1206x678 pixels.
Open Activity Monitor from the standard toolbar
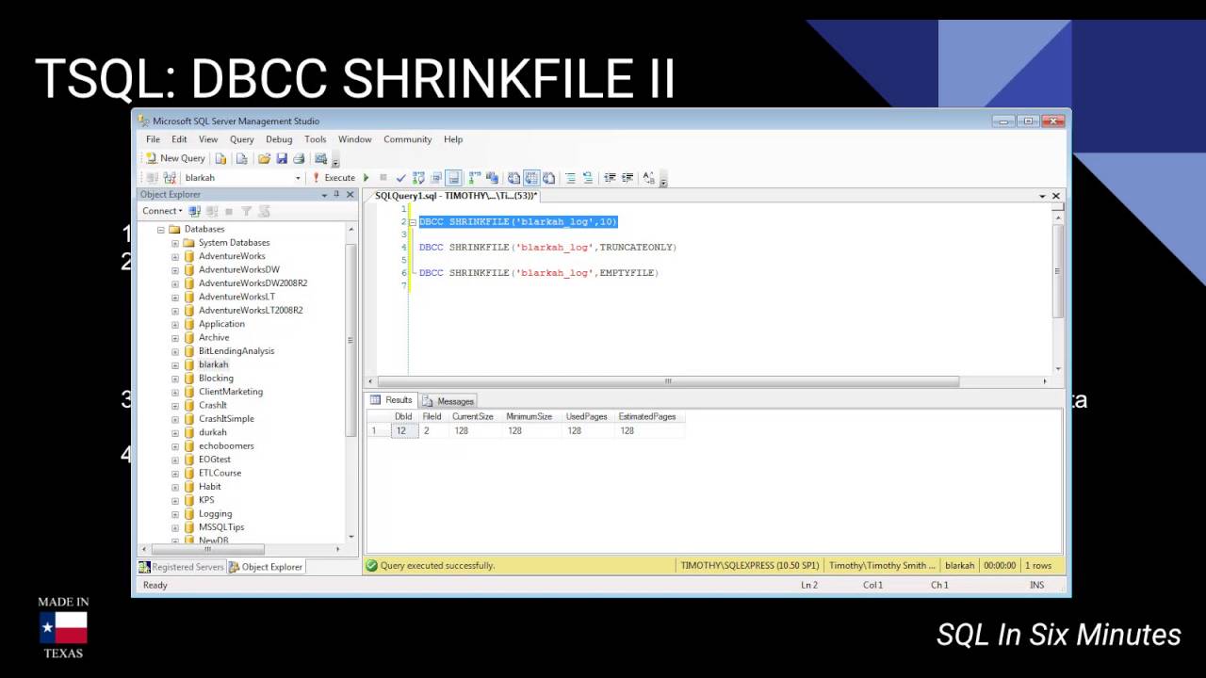point(320,158)
